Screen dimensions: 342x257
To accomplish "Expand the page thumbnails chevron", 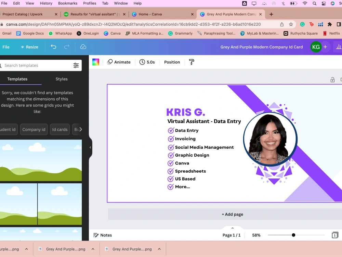I will [x=233, y=228].
